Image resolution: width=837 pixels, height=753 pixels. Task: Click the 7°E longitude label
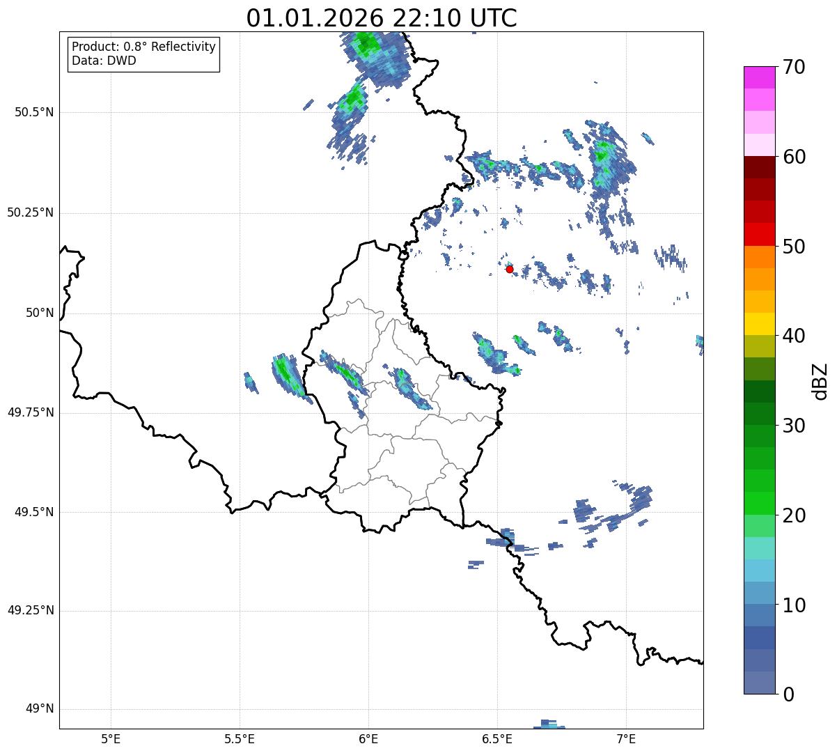626,738
